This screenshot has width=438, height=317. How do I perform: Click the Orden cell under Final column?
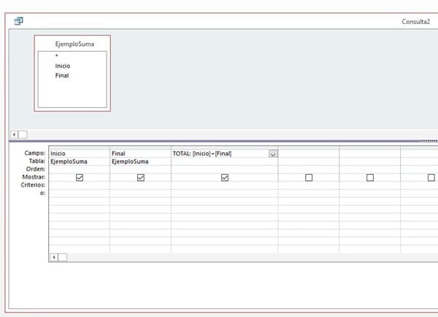pyautogui.click(x=140, y=169)
